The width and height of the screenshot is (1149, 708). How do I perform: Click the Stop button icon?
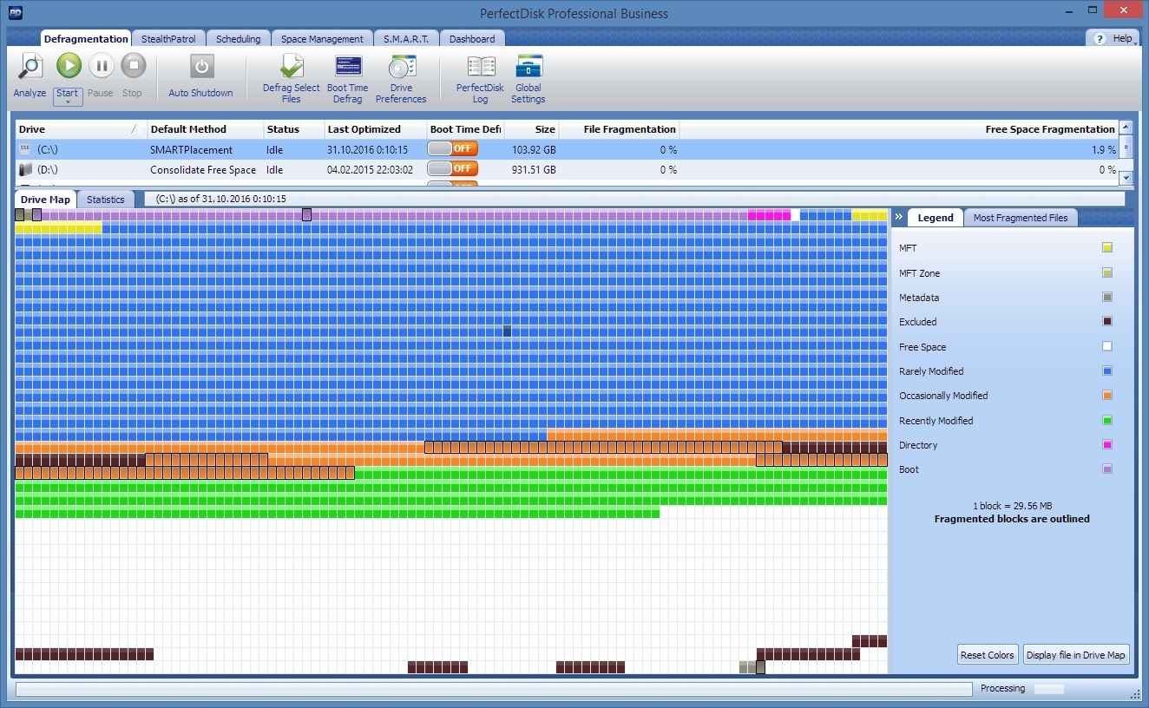[133, 65]
